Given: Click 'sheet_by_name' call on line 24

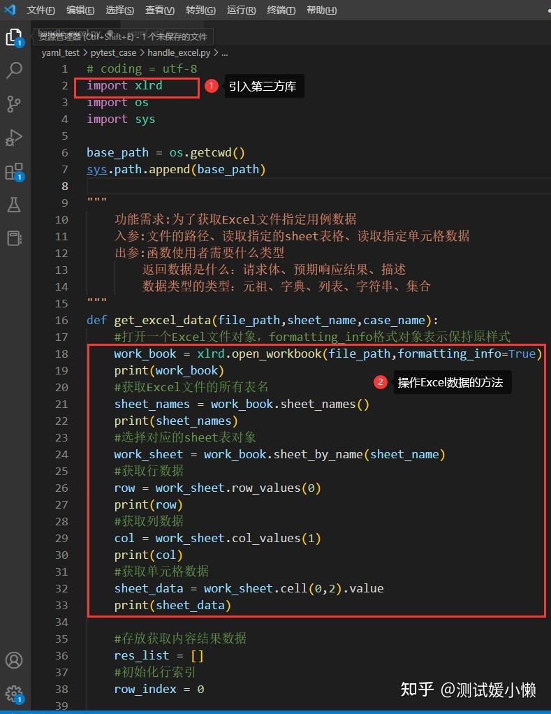Looking at the screenshot, I should (x=318, y=454).
